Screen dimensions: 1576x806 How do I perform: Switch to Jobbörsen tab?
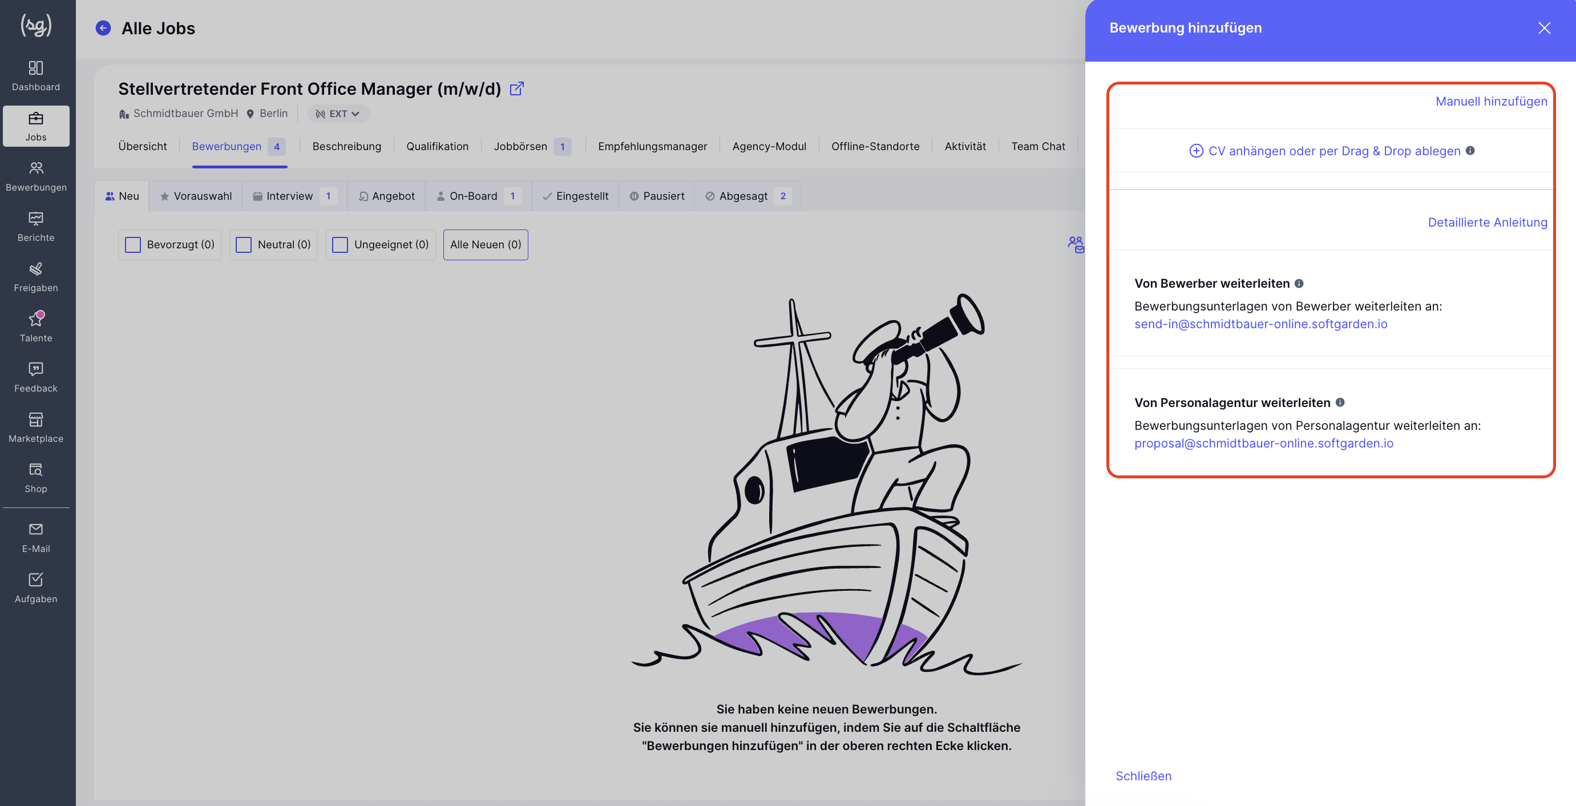[x=533, y=146]
